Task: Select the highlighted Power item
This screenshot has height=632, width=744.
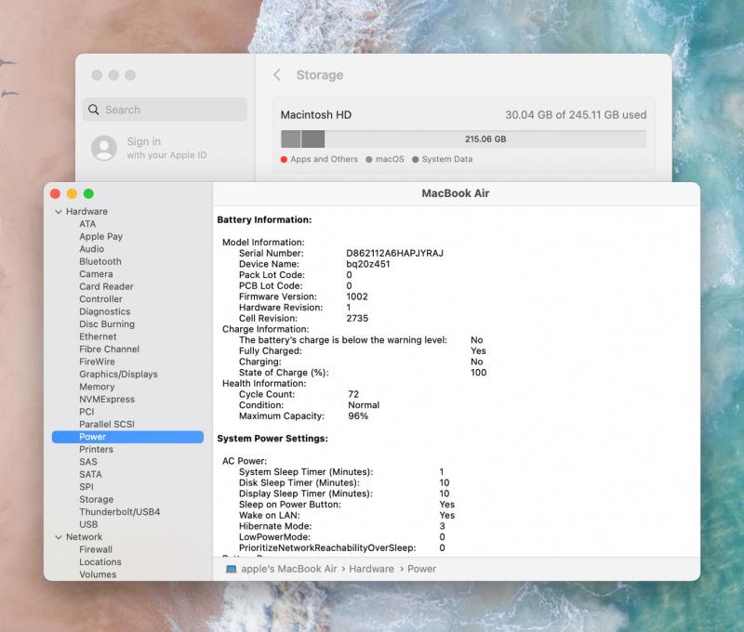Action: 127,437
